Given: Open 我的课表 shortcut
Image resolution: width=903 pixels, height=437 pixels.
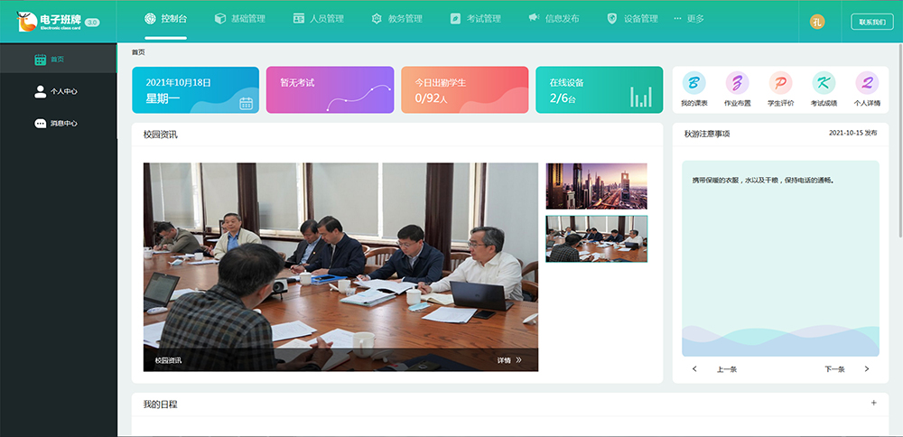Looking at the screenshot, I should click(x=694, y=89).
